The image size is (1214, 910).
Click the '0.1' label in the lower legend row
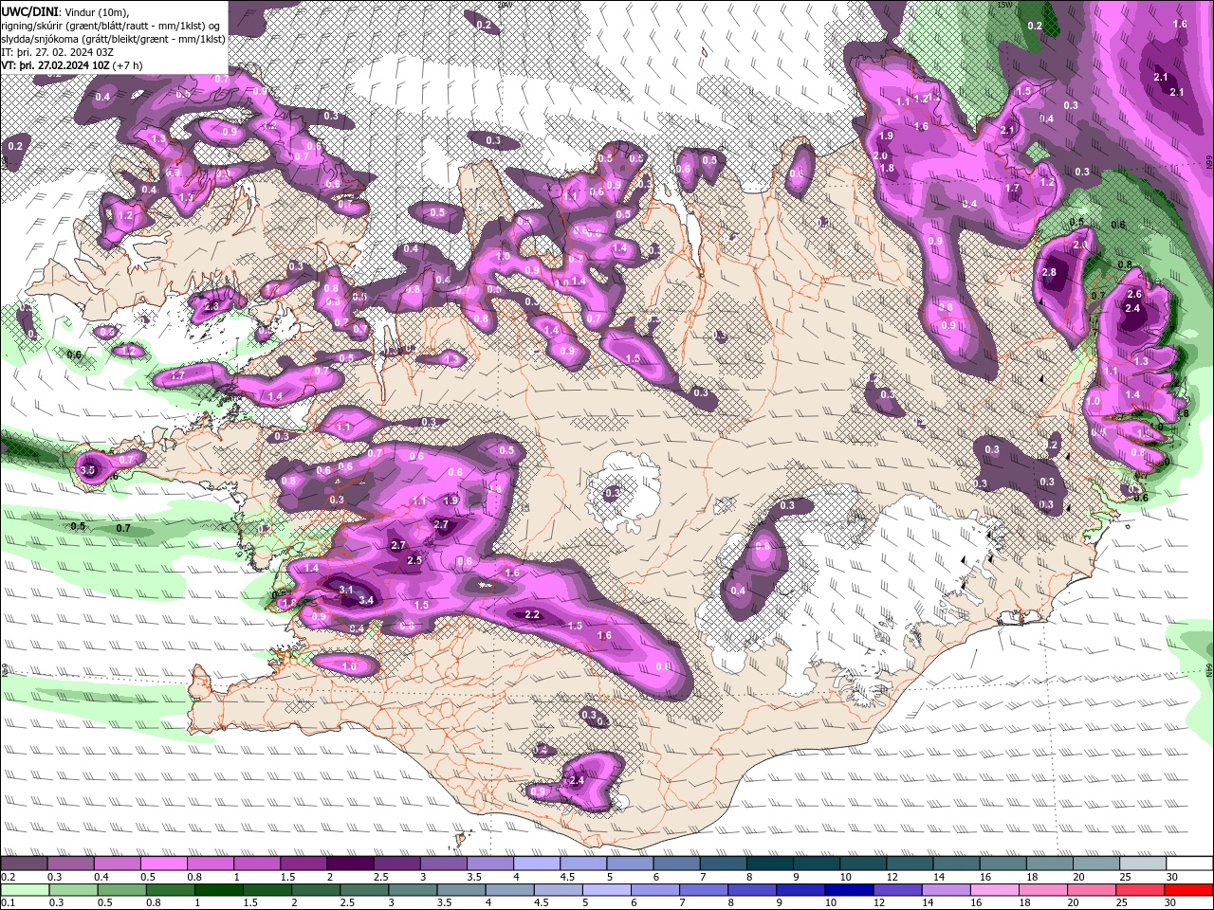pyautogui.click(x=8, y=903)
